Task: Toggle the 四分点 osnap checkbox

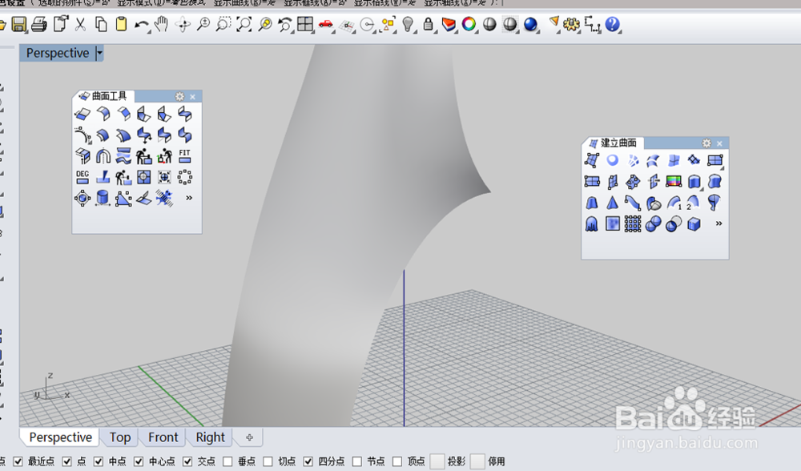Action: (x=308, y=461)
